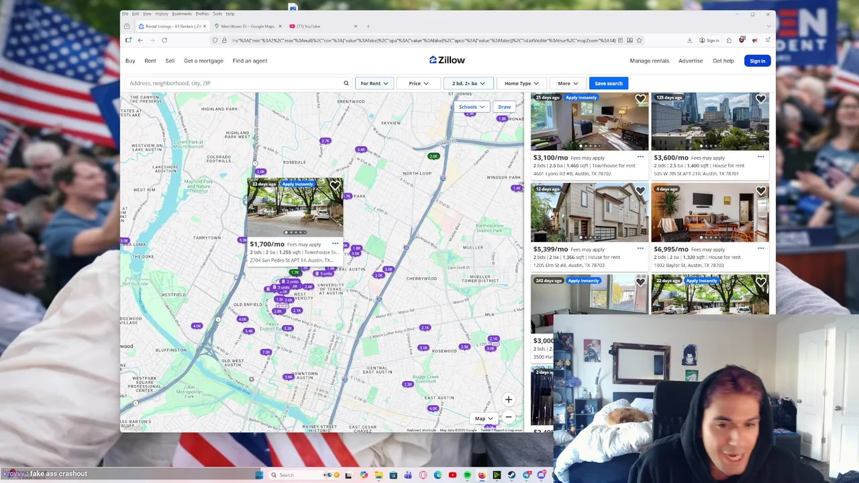The image size is (859, 483).
Task: Open the Zillow home logo
Action: point(447,60)
